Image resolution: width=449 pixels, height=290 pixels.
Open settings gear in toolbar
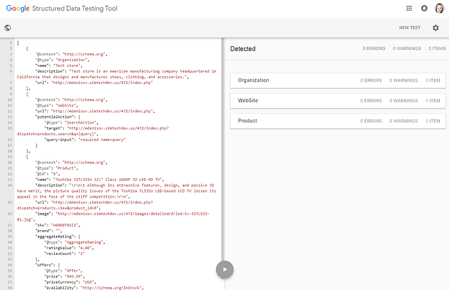coord(435,28)
